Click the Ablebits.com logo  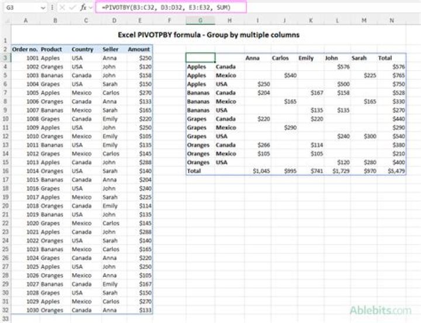click(381, 310)
